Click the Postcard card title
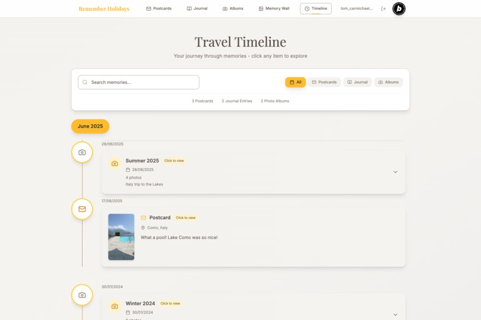The height and width of the screenshot is (320, 481). click(160, 218)
